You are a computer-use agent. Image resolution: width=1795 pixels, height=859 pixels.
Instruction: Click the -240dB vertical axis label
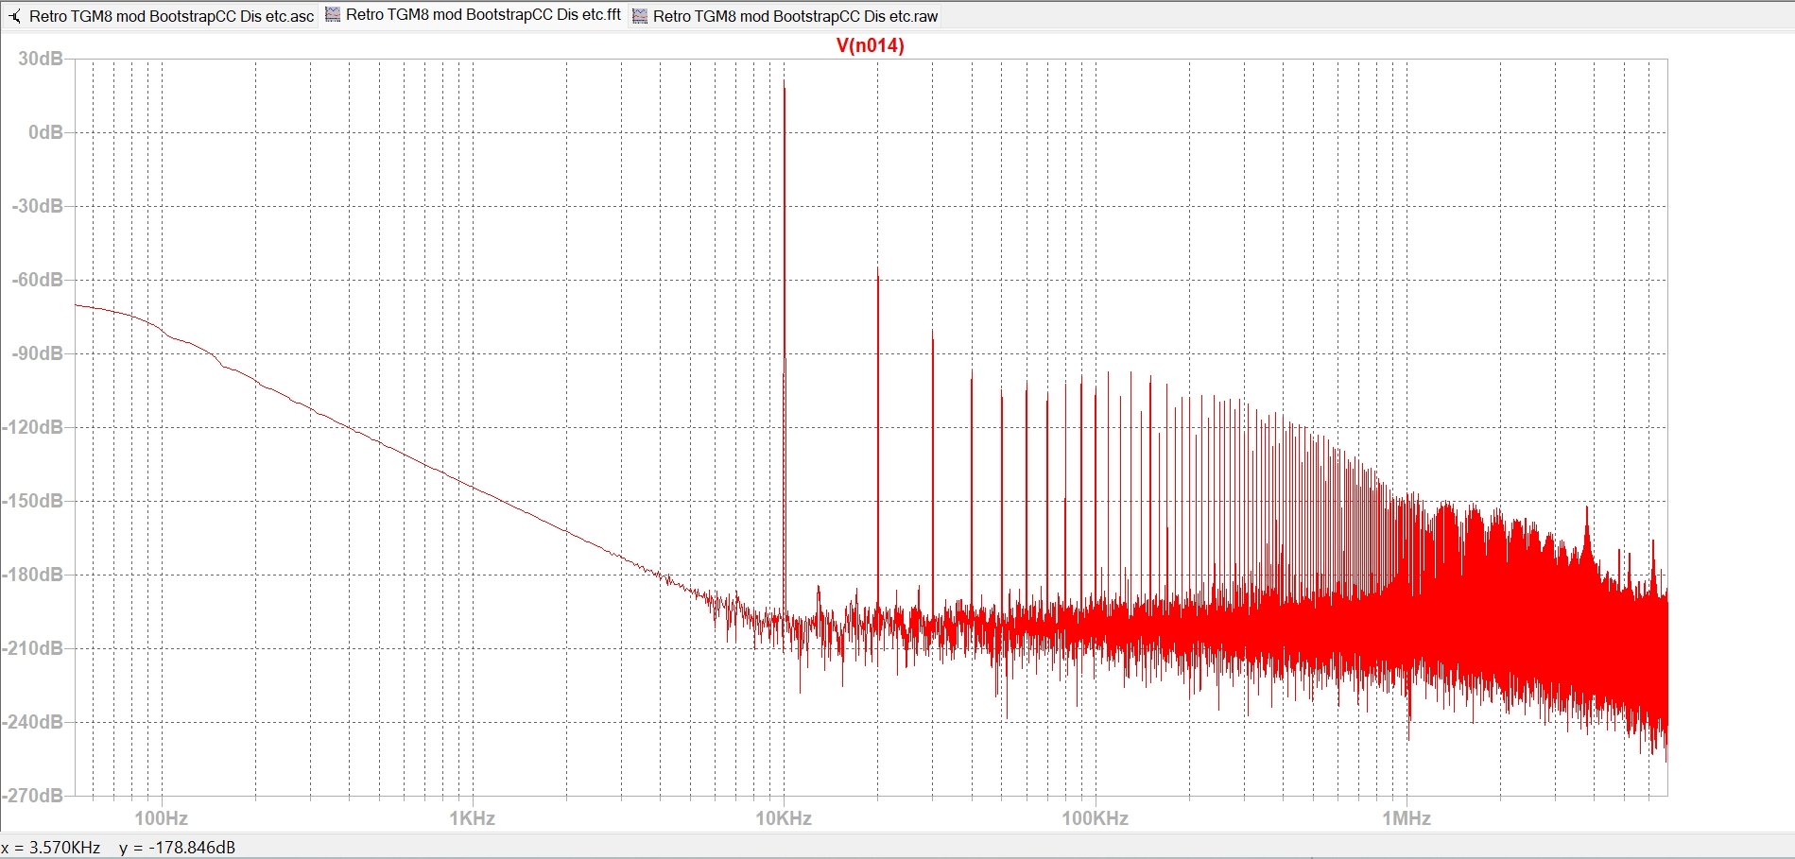tap(32, 722)
